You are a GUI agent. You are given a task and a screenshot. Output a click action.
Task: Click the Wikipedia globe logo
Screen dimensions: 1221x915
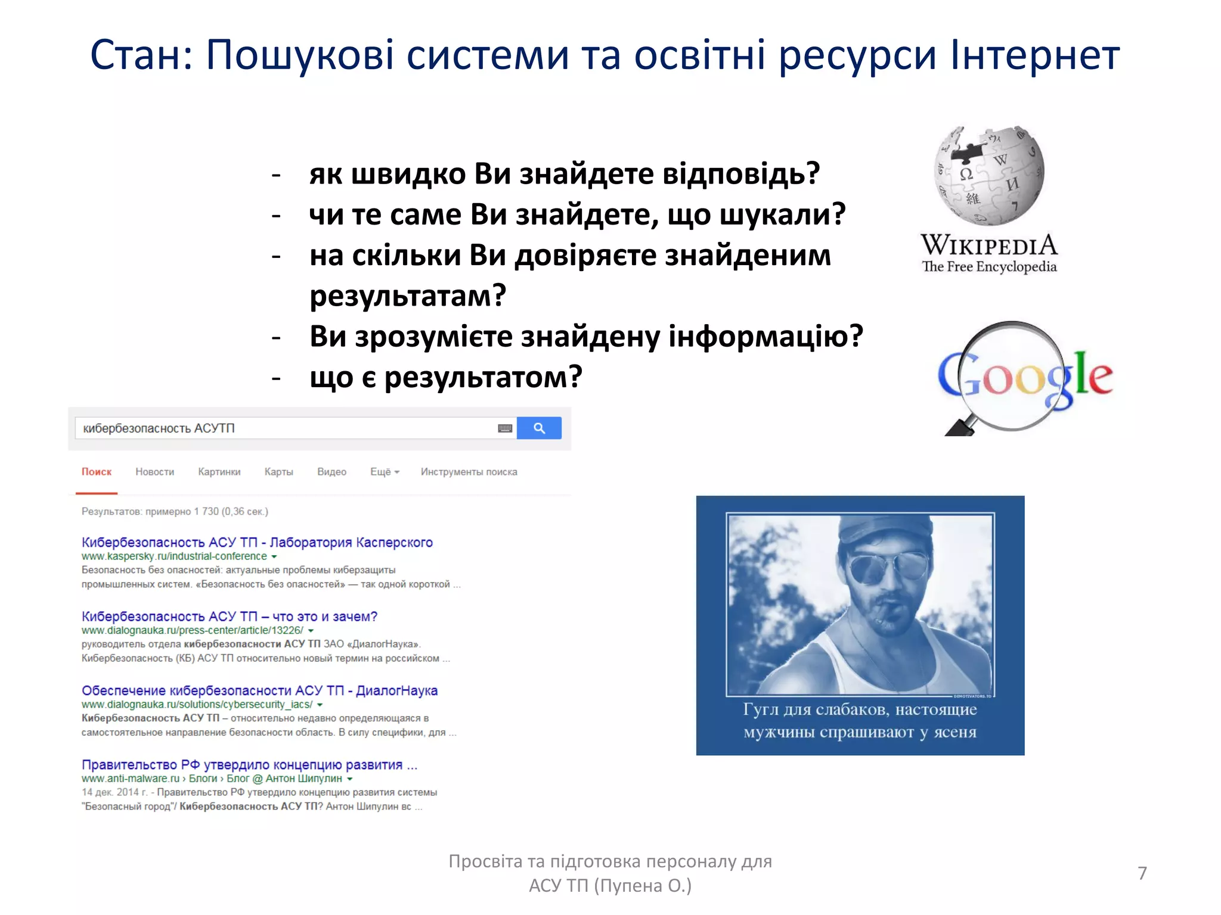989,175
